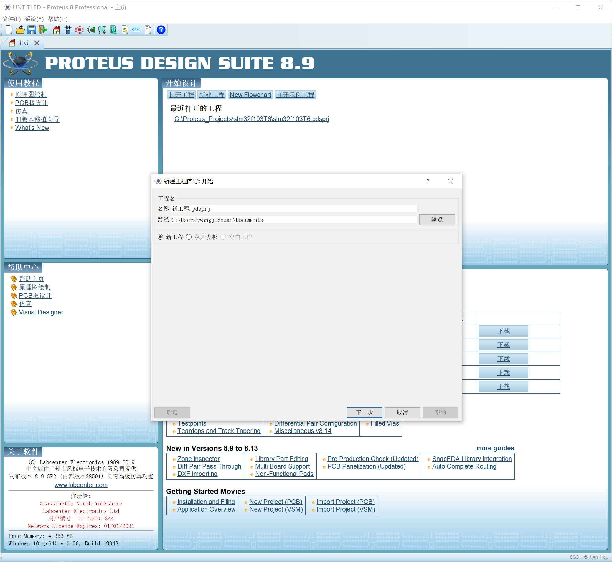This screenshot has width=612, height=562.
Task: Open the 文件(F) menu
Action: [x=12, y=19]
